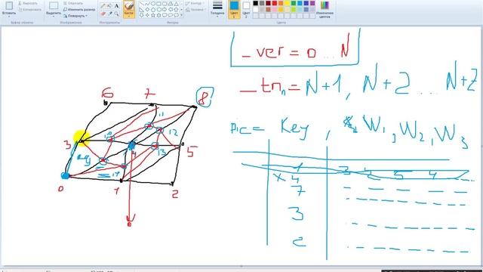
Task: Select the Fill with color bucket tool
Action: click(109, 5)
